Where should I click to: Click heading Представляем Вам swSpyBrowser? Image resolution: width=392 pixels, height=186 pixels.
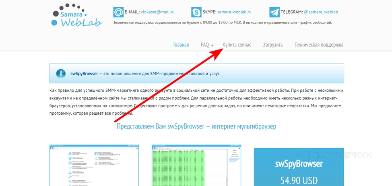tap(196, 126)
